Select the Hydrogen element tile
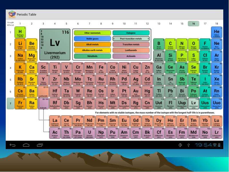229x172 pixels. (x=20, y=32)
